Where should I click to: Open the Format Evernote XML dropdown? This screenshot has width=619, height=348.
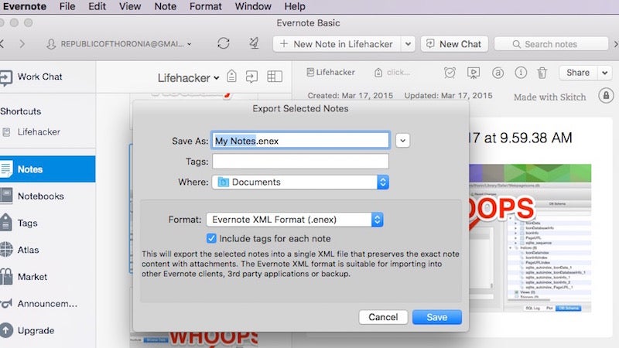[295, 220]
